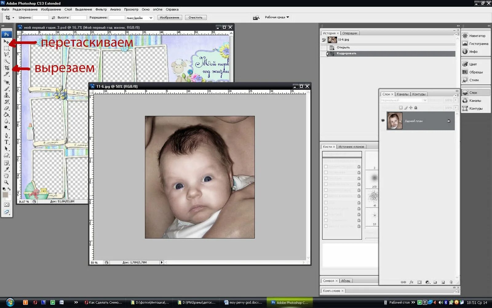Create new adjustment layer icon
492x308 pixels.
pos(427,282)
